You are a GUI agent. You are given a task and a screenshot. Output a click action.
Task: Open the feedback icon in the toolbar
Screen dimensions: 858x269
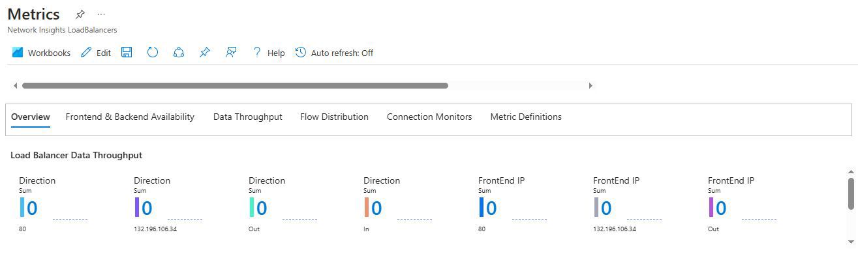tap(231, 53)
